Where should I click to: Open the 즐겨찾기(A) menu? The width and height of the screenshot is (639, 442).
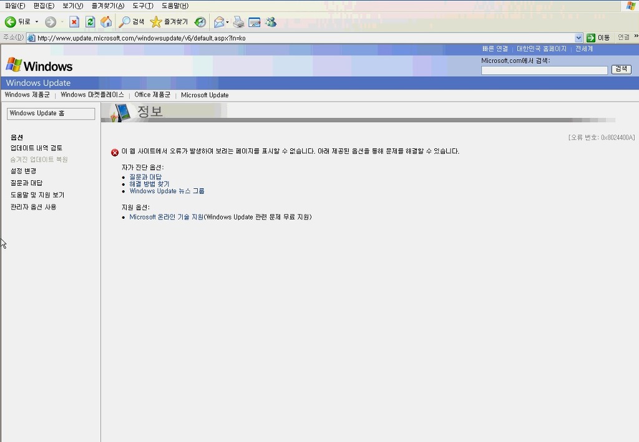[x=107, y=6]
